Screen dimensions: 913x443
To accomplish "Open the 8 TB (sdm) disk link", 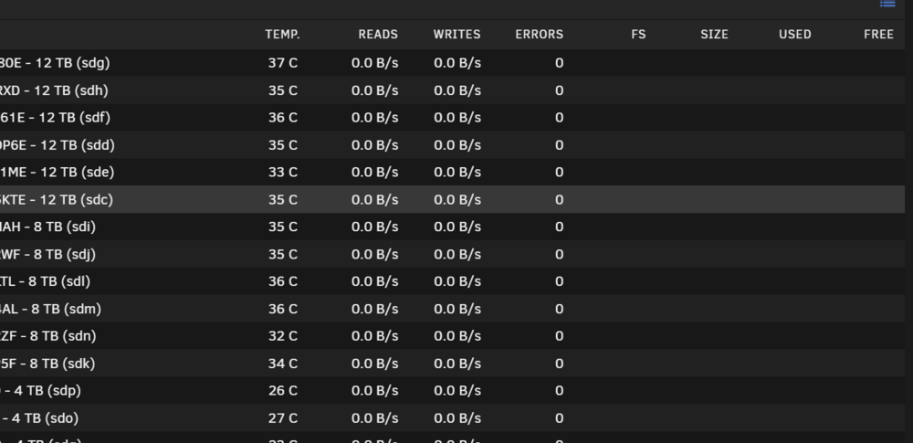I will (50, 309).
